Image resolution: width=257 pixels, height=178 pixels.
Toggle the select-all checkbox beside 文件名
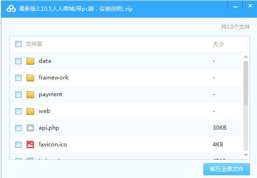point(18,44)
